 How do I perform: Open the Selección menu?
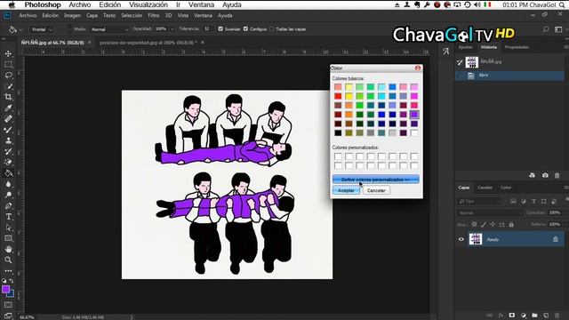(x=132, y=16)
